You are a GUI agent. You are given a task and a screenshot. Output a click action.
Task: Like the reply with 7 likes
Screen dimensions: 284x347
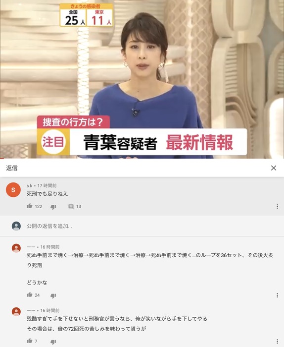pyautogui.click(x=30, y=341)
